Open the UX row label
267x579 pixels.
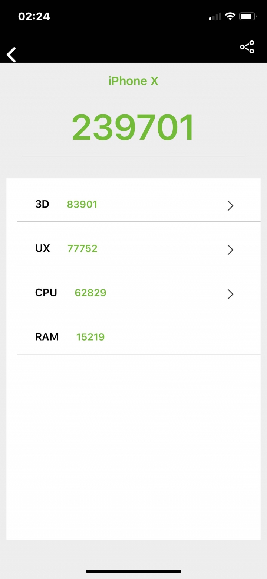(x=42, y=248)
